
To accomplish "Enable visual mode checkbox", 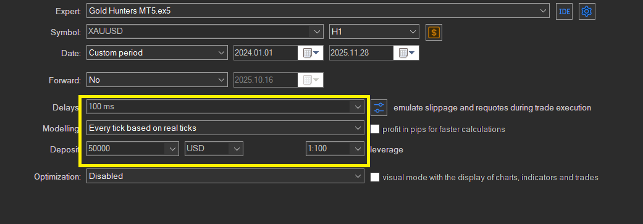I will [x=375, y=177].
